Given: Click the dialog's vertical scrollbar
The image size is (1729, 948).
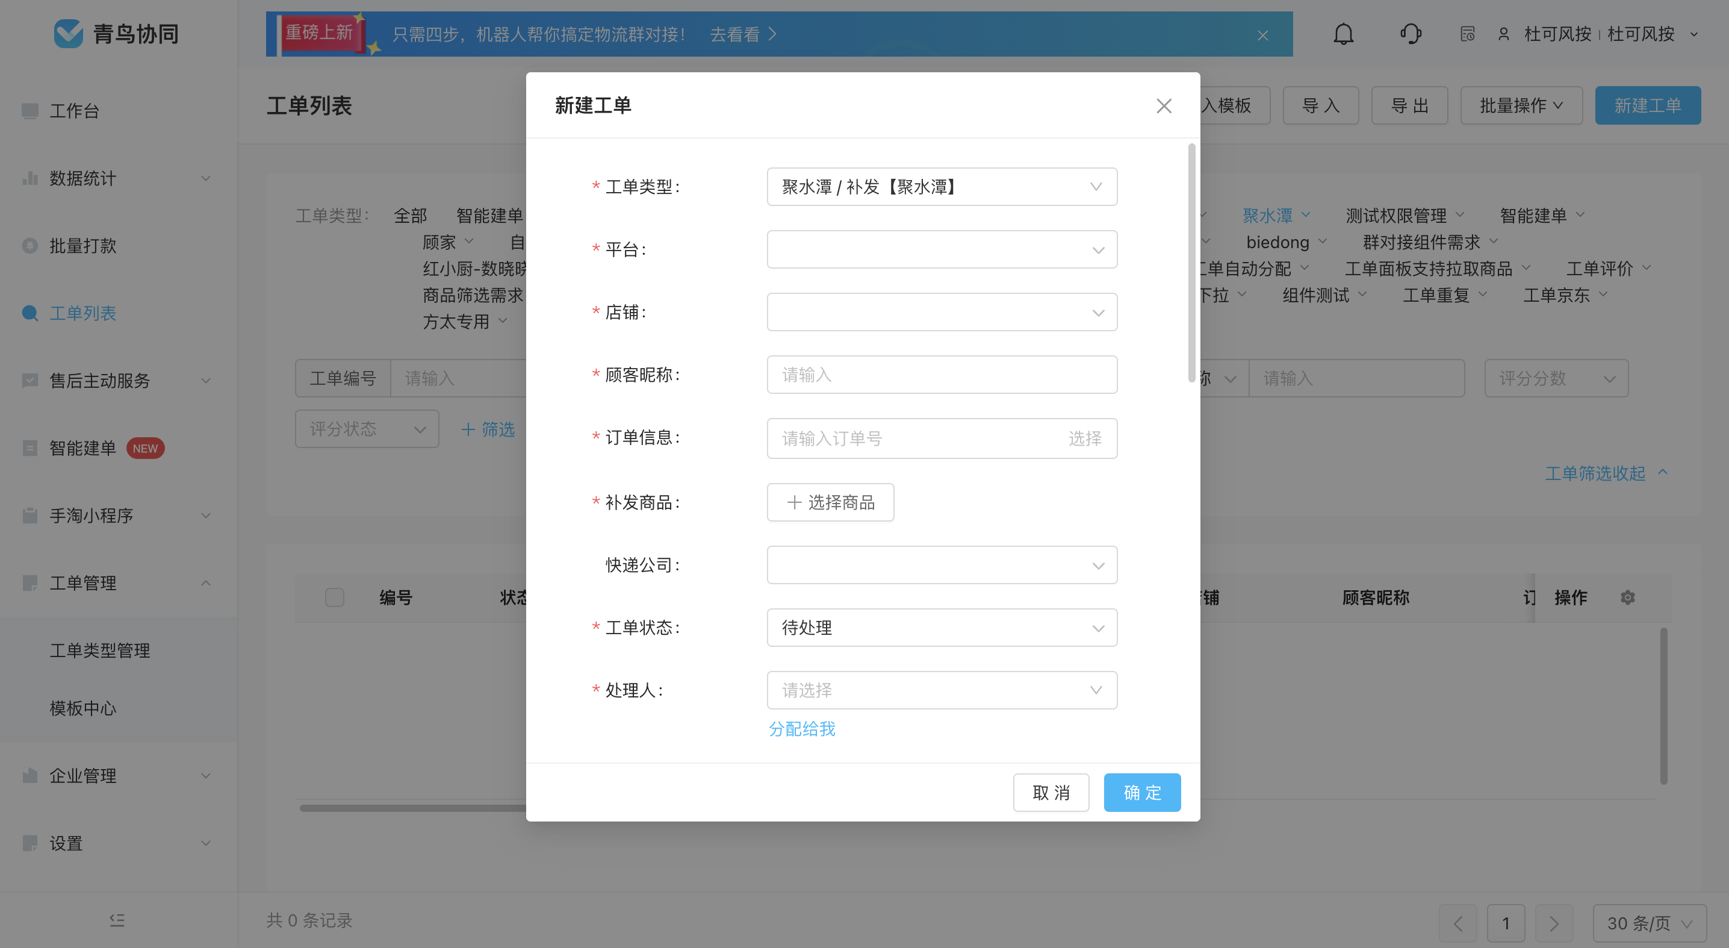Looking at the screenshot, I should (1192, 263).
